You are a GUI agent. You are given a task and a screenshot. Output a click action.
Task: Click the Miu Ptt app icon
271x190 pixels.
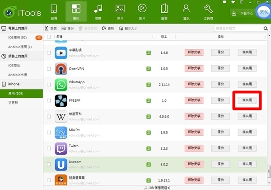(x=61, y=133)
